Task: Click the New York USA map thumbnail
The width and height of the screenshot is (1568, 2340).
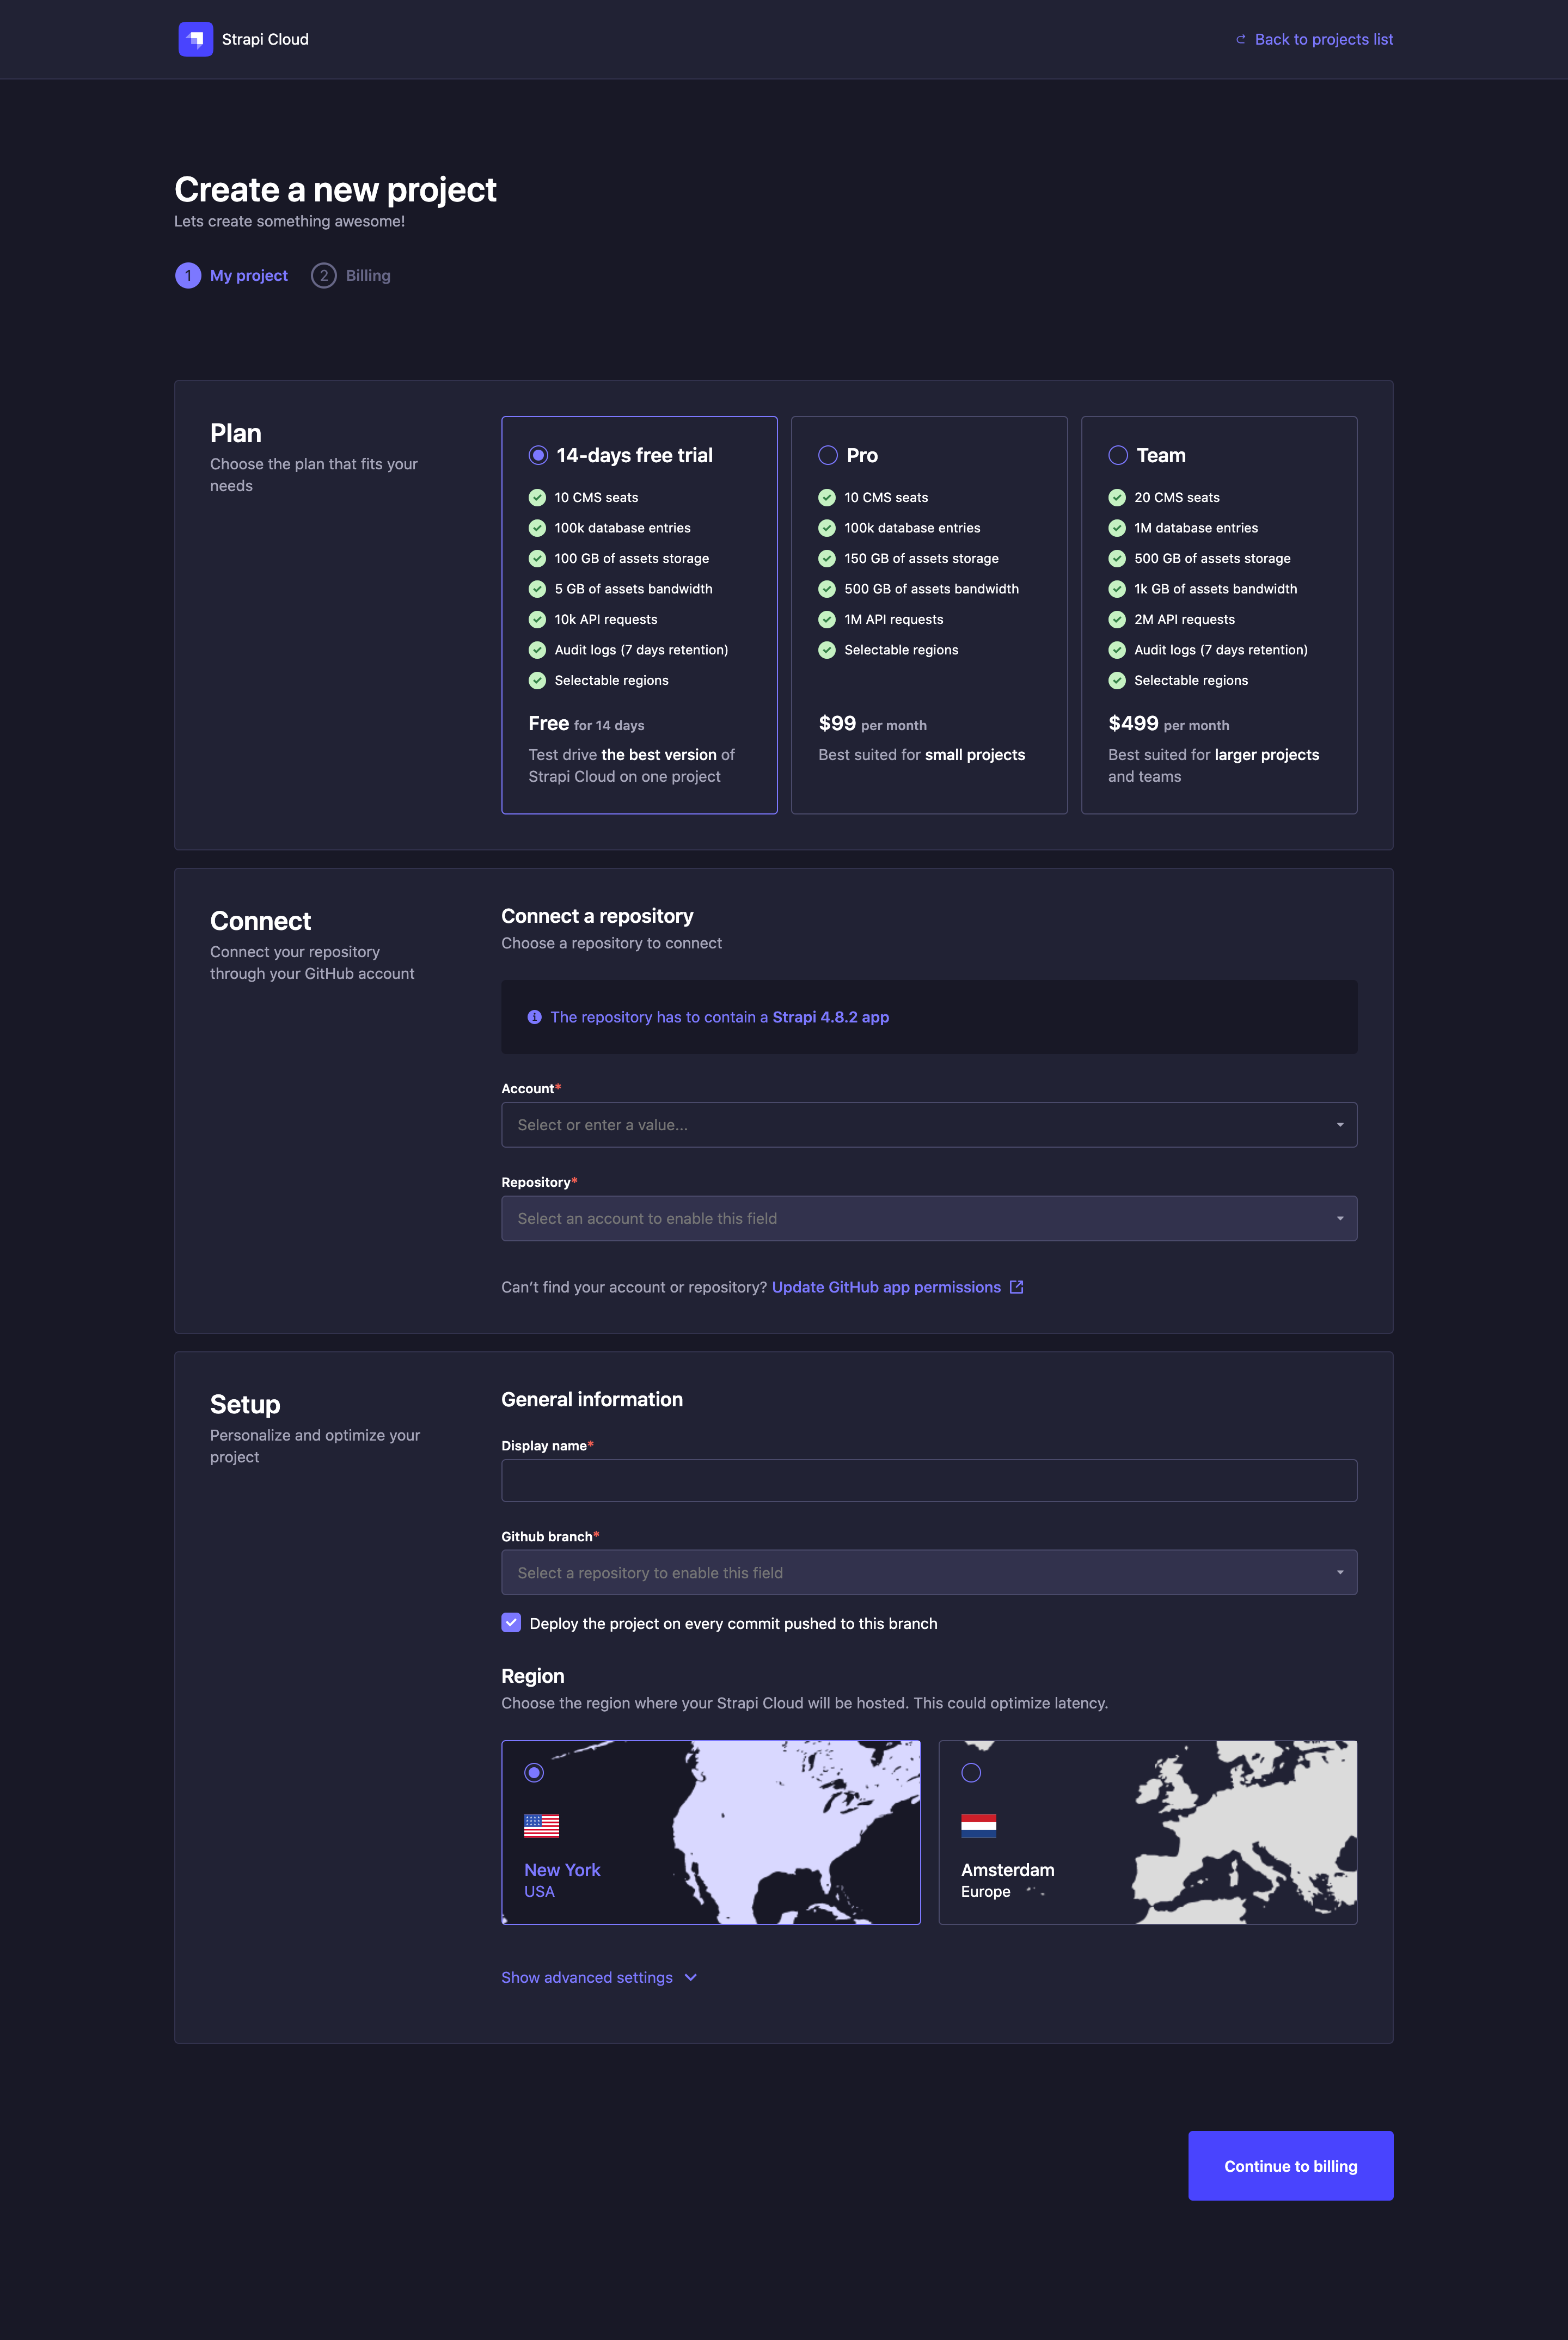Action: [710, 1832]
